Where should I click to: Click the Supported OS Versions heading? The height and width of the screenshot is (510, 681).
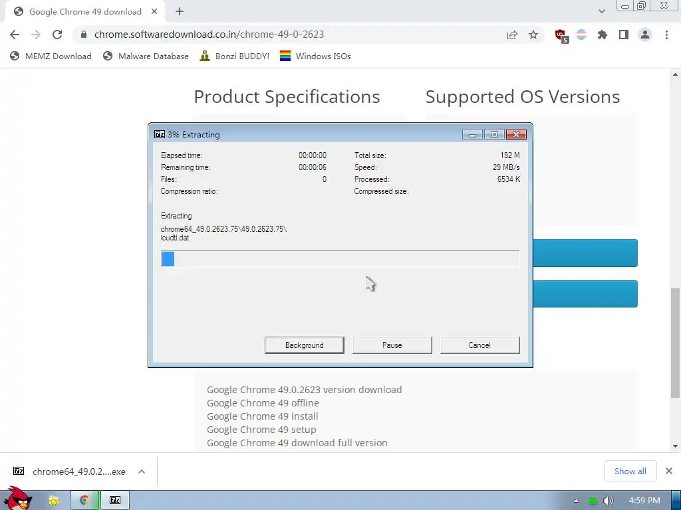pos(523,97)
